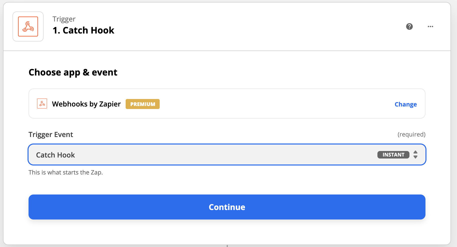
Task: Collapse the step via the "1. Catch Hook" title
Action: [x=83, y=30]
